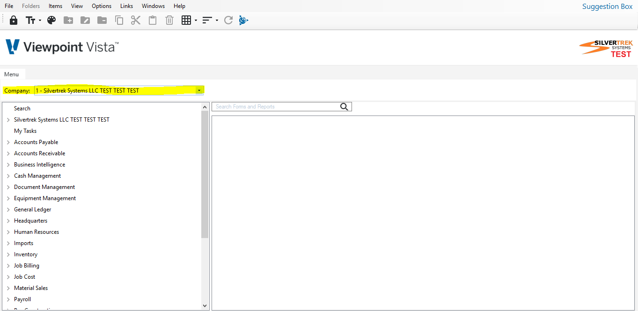This screenshot has height=311, width=638.
Task: Click the clipboard paste icon
Action: (153, 20)
